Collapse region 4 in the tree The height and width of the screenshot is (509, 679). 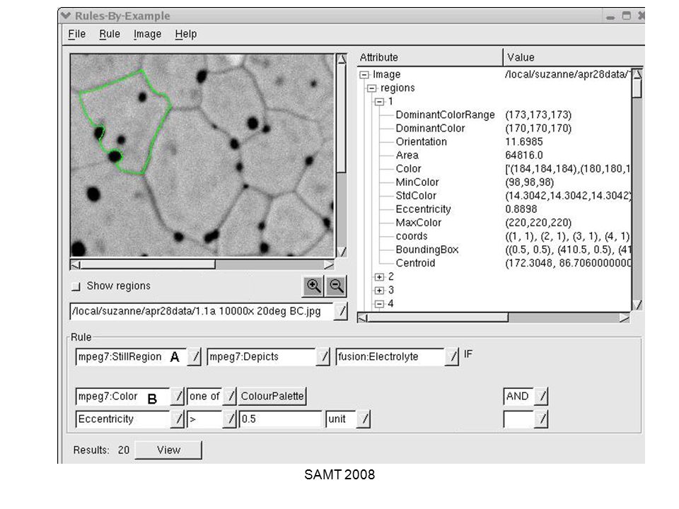[379, 304]
